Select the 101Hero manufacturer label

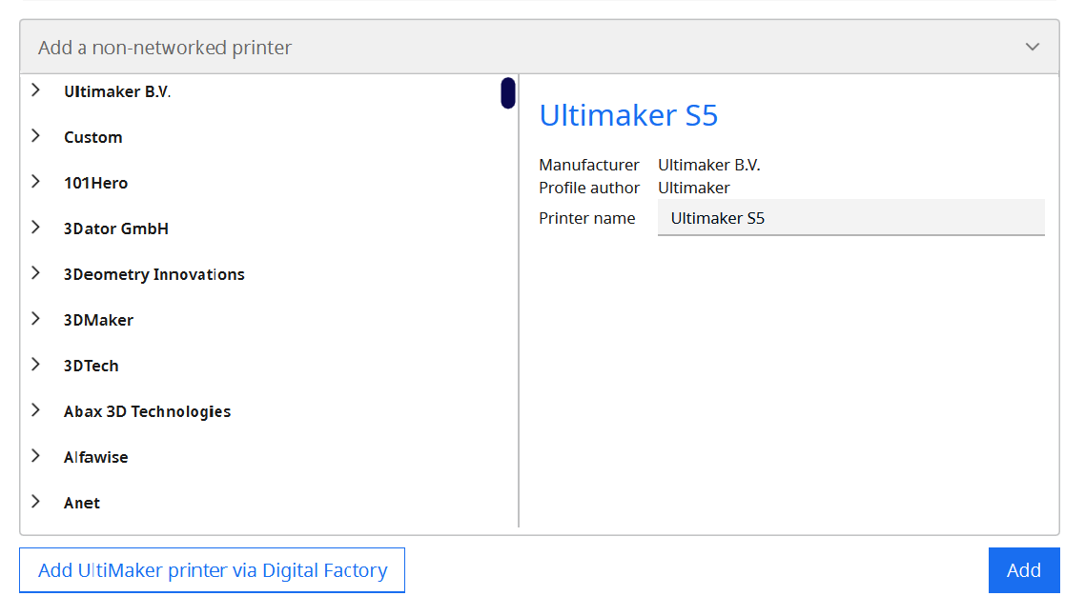click(x=95, y=183)
